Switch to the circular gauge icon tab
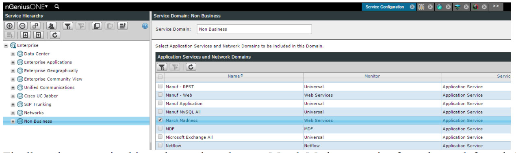 click(x=475, y=7)
